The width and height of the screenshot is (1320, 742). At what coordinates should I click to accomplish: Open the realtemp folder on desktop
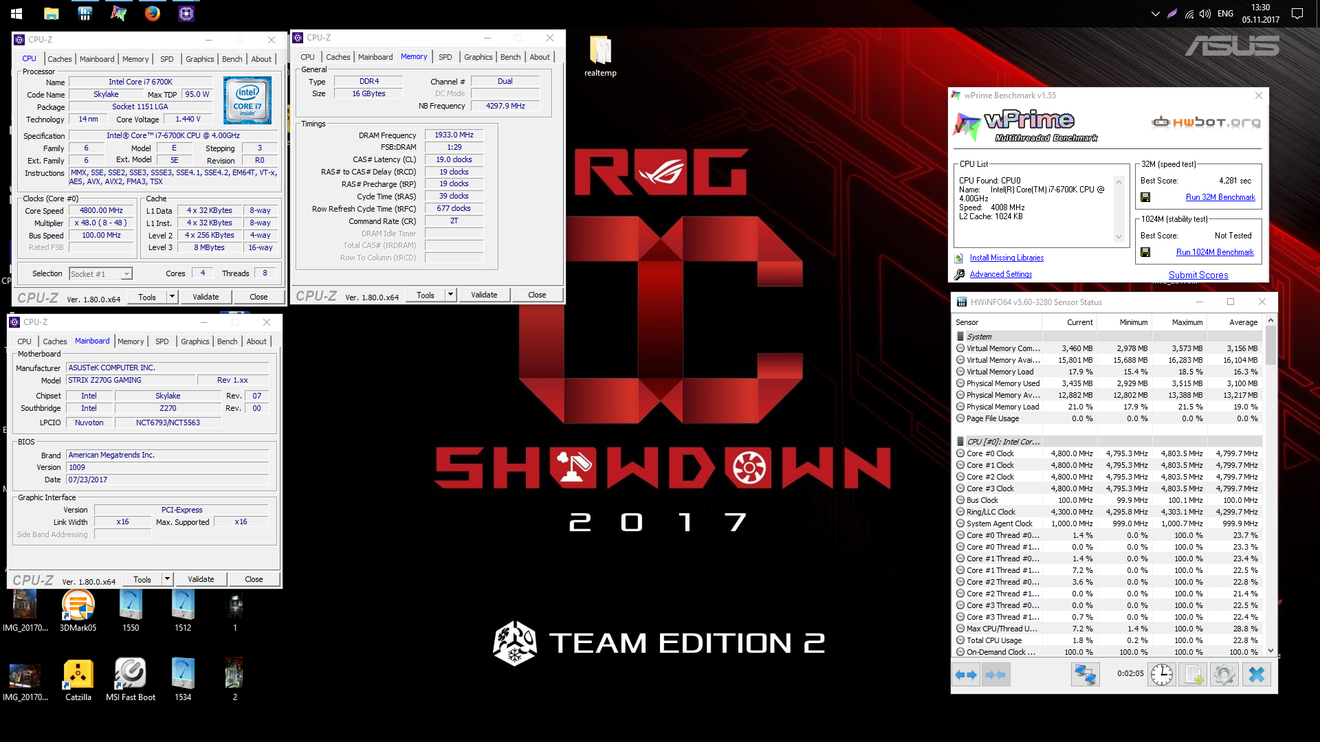(600, 56)
